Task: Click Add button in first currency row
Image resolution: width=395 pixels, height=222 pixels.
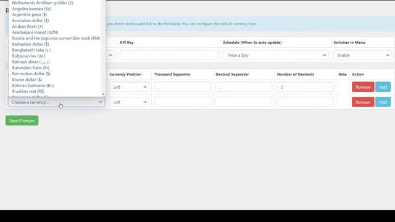Action: pos(383,87)
